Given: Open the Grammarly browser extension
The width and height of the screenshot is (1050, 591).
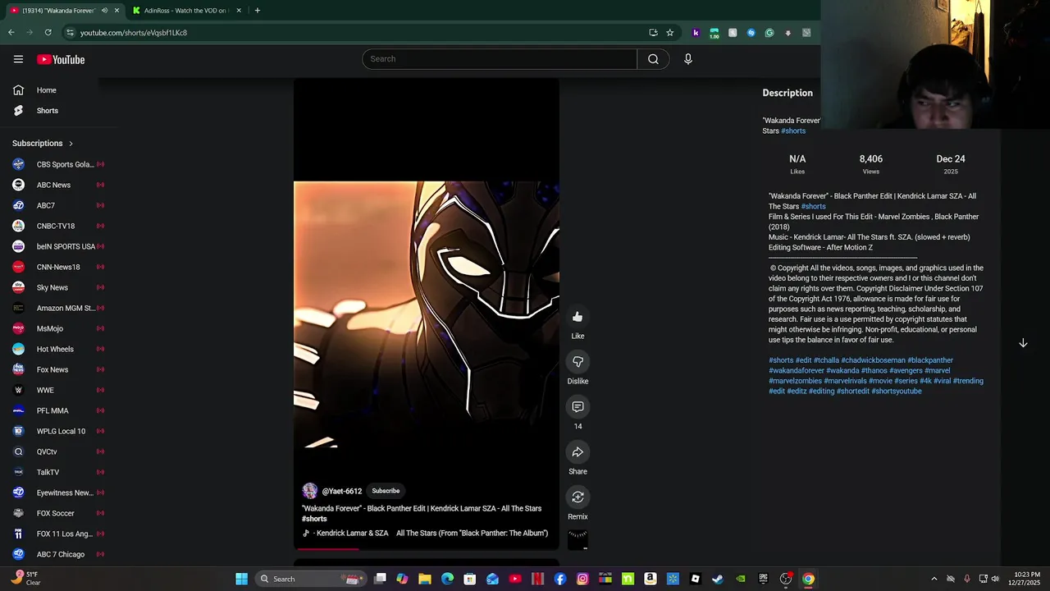Looking at the screenshot, I should (x=769, y=33).
